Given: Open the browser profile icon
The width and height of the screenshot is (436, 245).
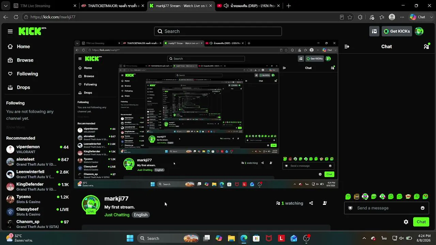Looking at the screenshot, I should coord(392,17).
